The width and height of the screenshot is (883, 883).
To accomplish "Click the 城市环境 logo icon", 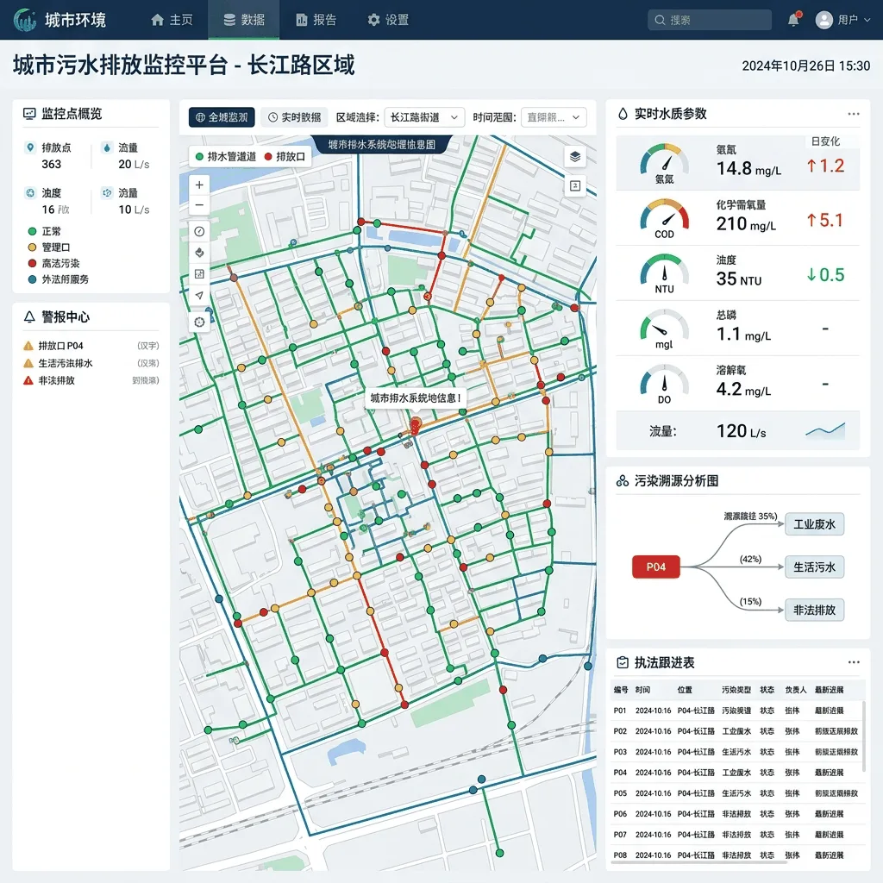I will point(25,20).
